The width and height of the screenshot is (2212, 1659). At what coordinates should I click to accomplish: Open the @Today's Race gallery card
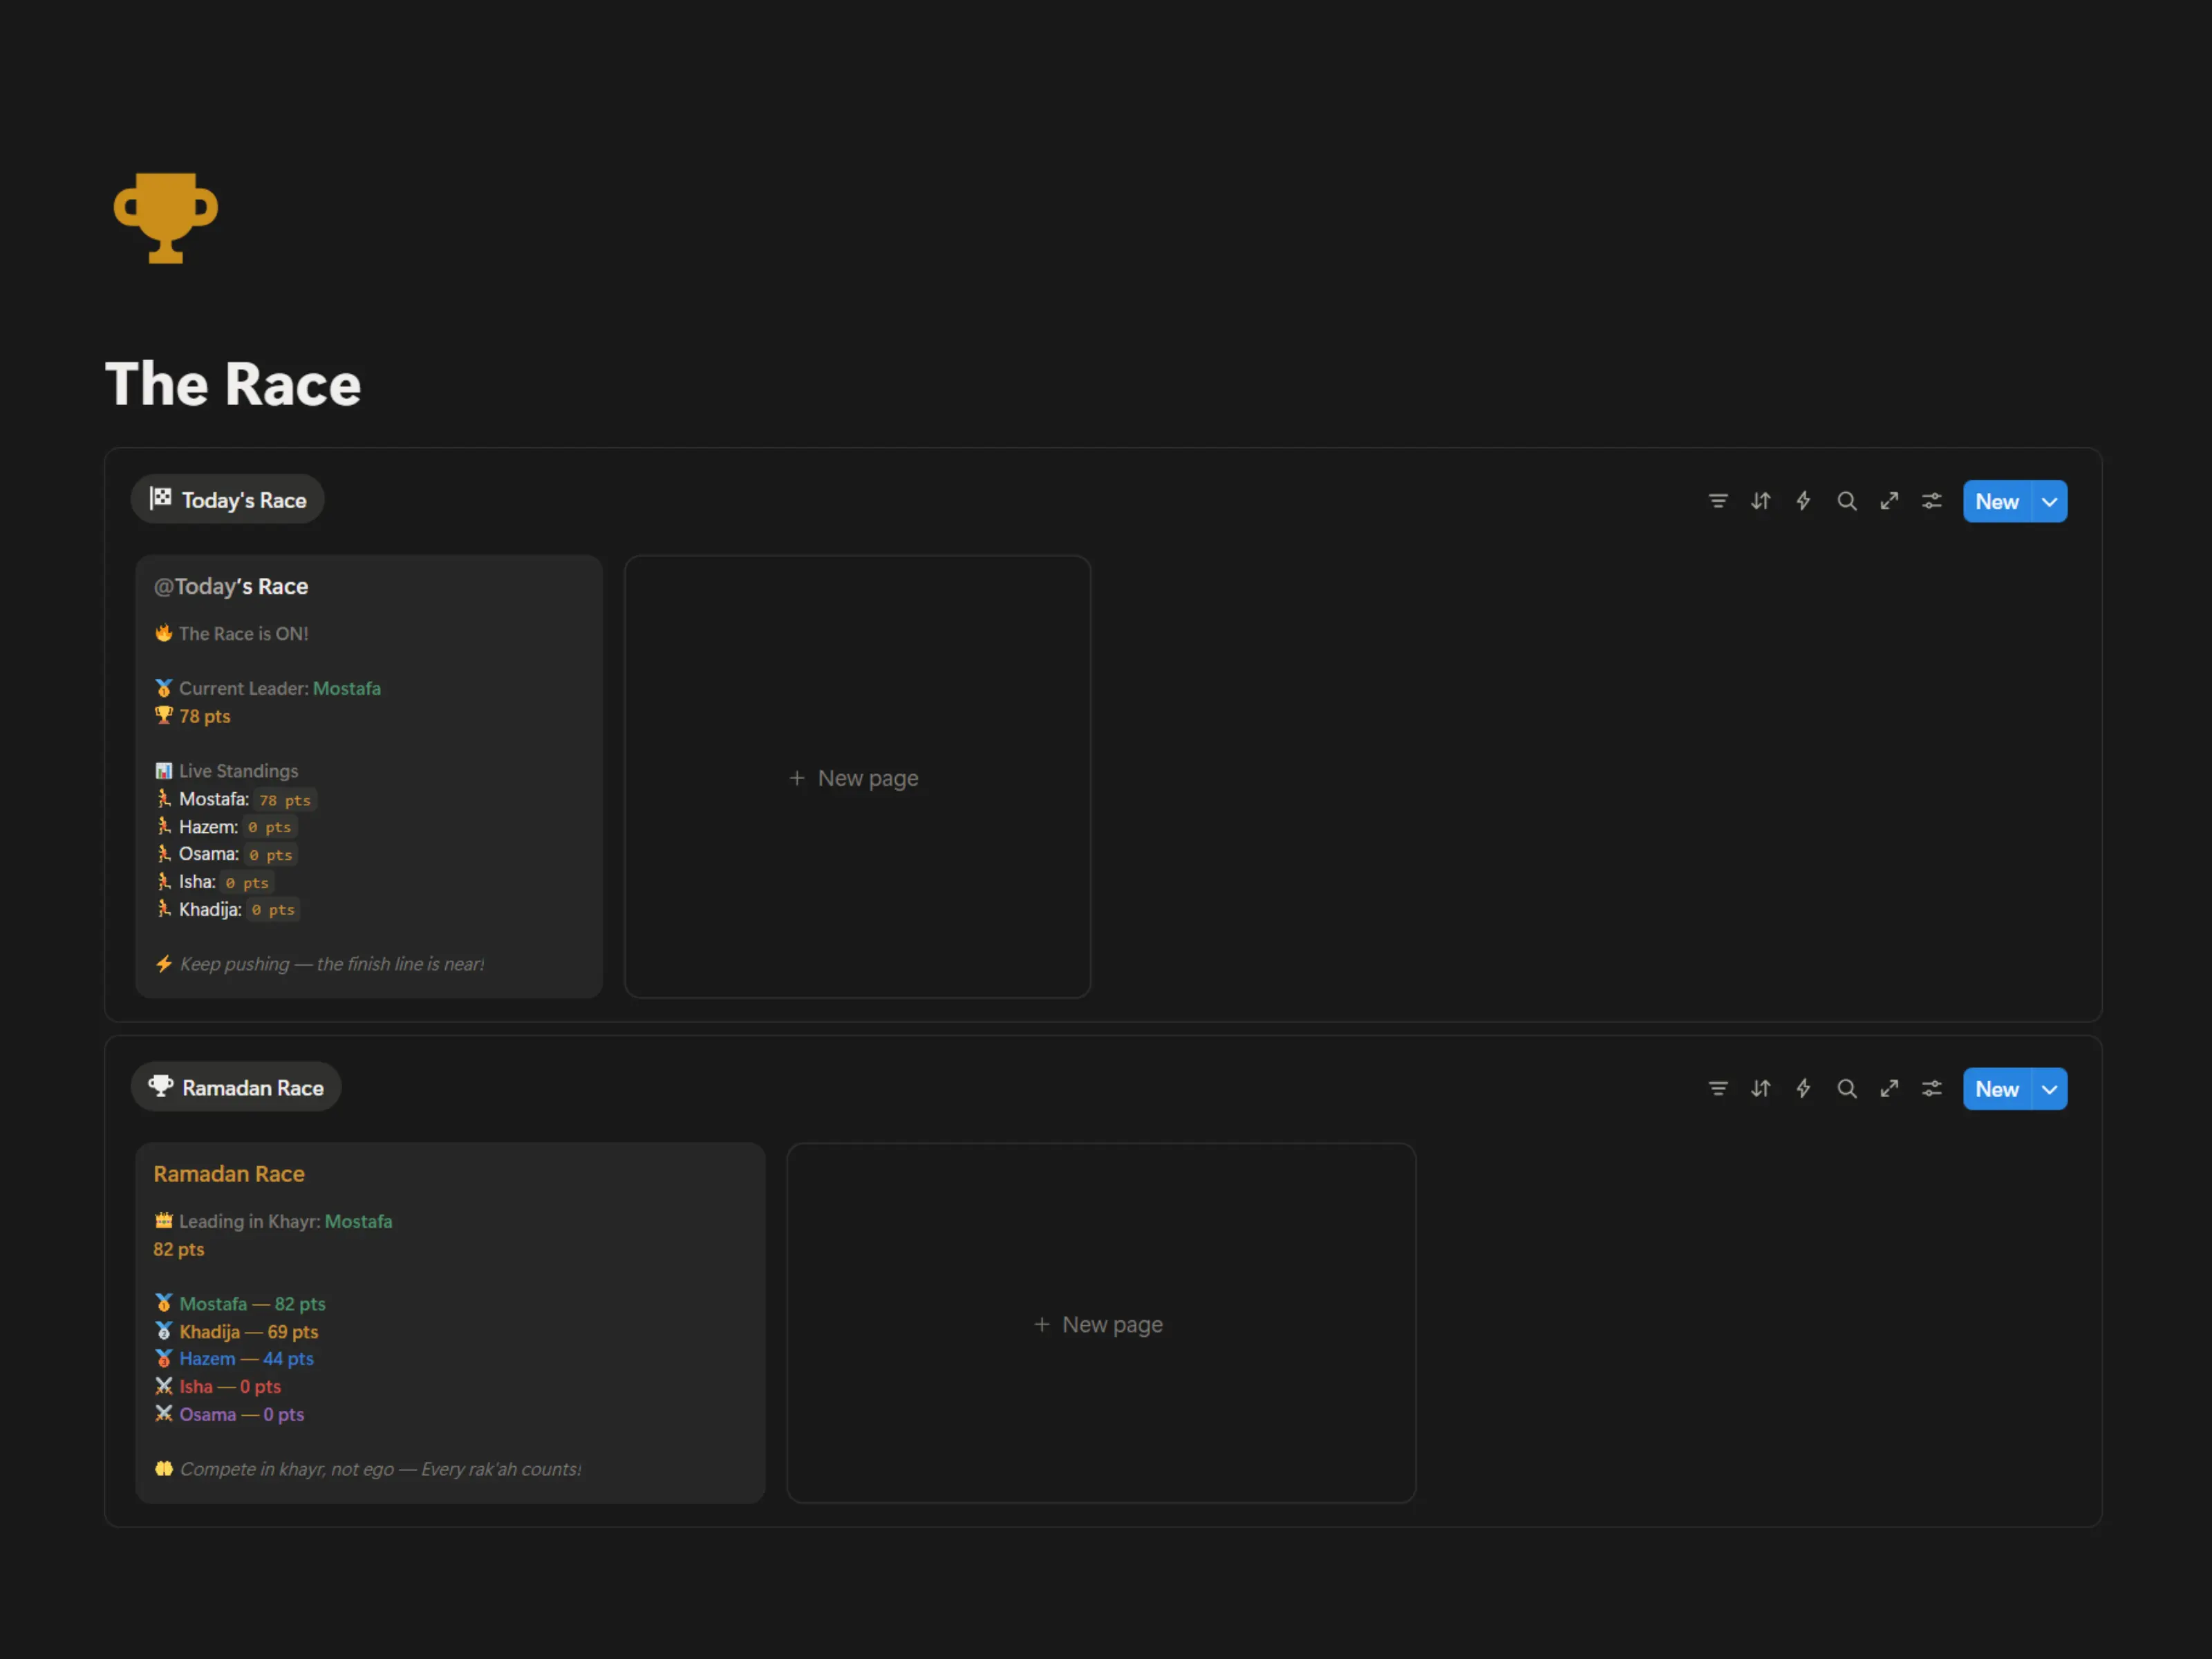(369, 776)
